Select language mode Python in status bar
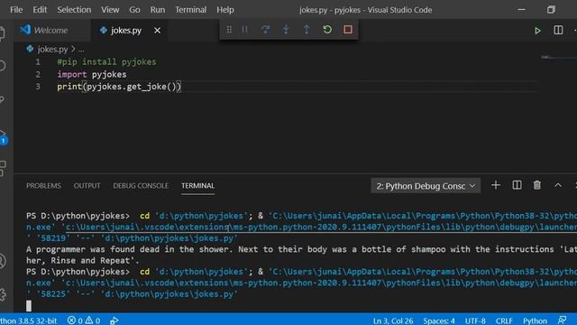577x325 pixels. 535,320
